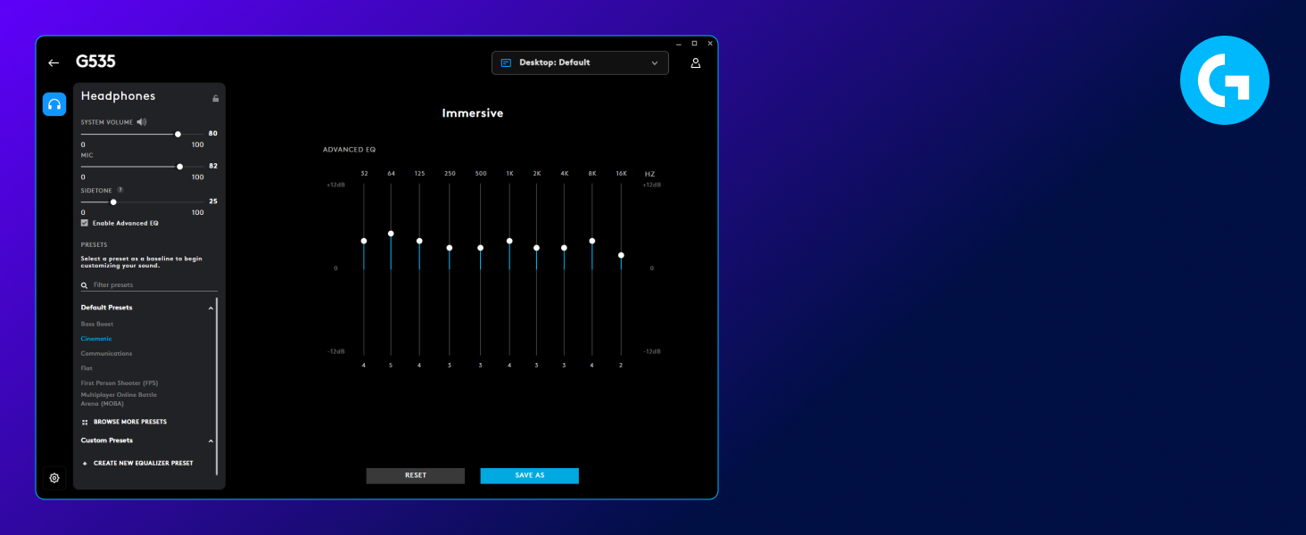
Task: Click the SAVE AS button
Action: (x=529, y=475)
